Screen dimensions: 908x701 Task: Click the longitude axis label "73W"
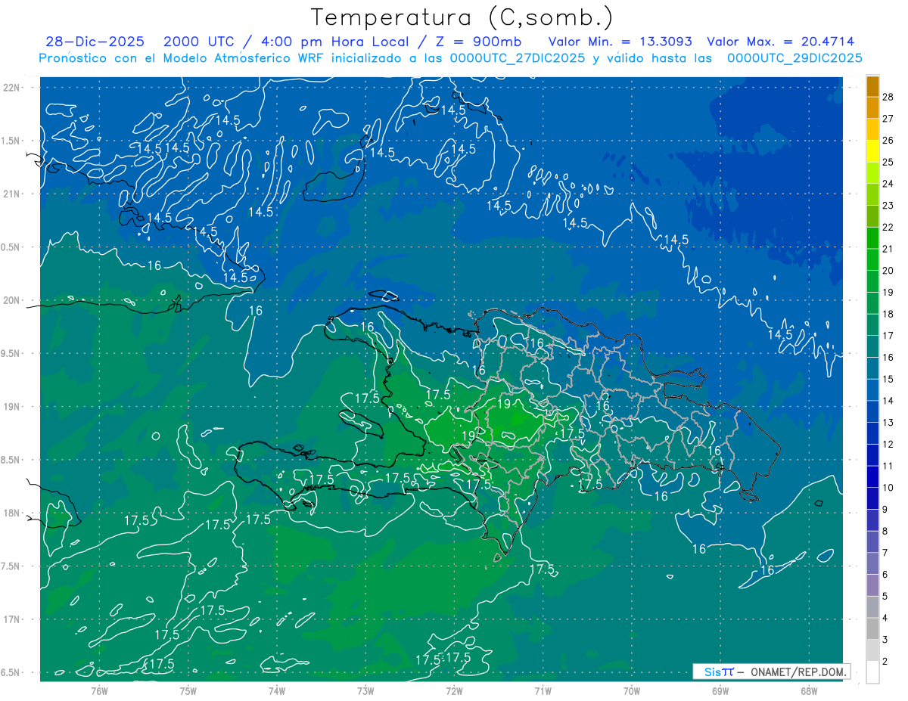[365, 690]
